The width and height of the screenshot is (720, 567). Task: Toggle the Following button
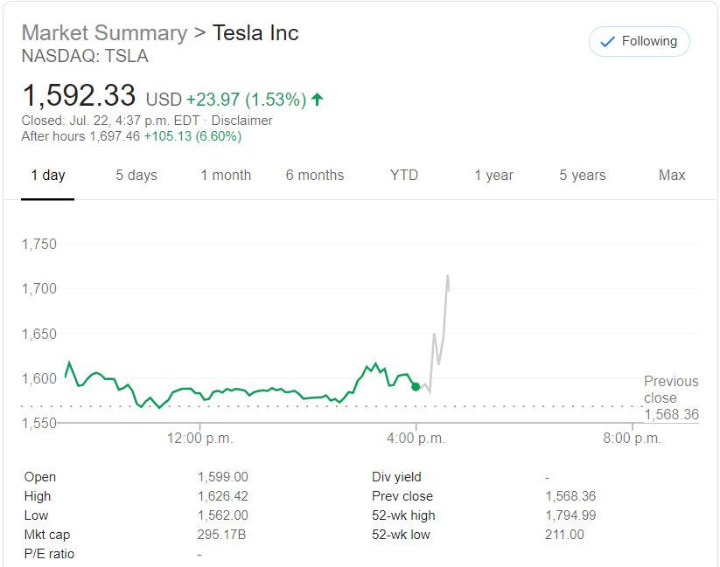click(639, 41)
